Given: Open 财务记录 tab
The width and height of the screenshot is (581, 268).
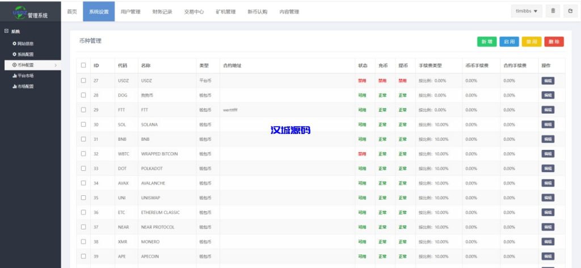Looking at the screenshot, I should [x=162, y=11].
